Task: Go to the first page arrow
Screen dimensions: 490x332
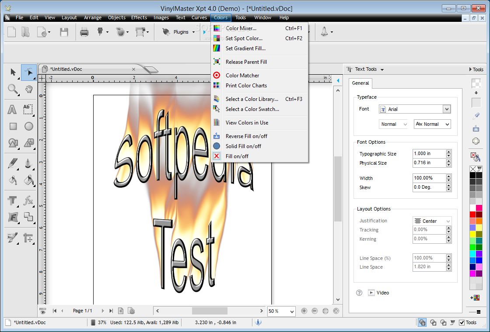Action: coord(54,311)
